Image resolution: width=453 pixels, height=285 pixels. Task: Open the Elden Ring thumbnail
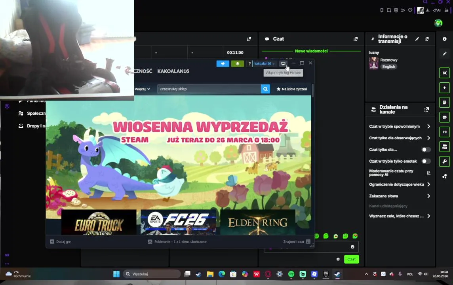coord(258,222)
